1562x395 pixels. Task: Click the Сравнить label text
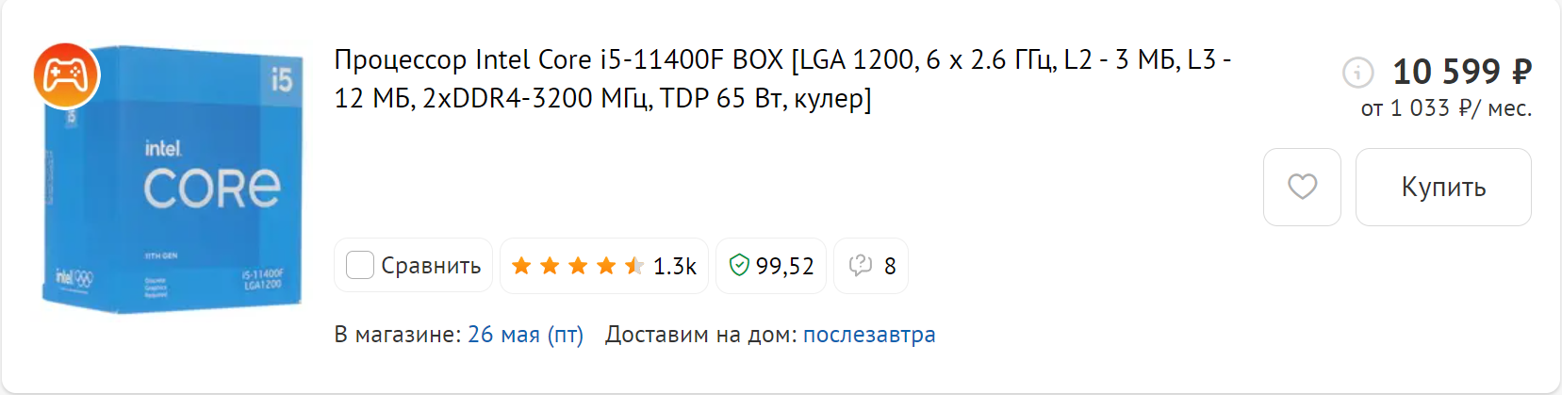click(x=431, y=266)
